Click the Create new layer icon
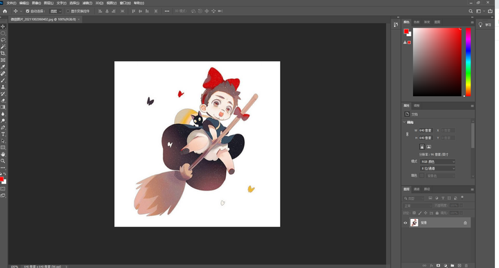The image size is (499, 268). point(459,265)
